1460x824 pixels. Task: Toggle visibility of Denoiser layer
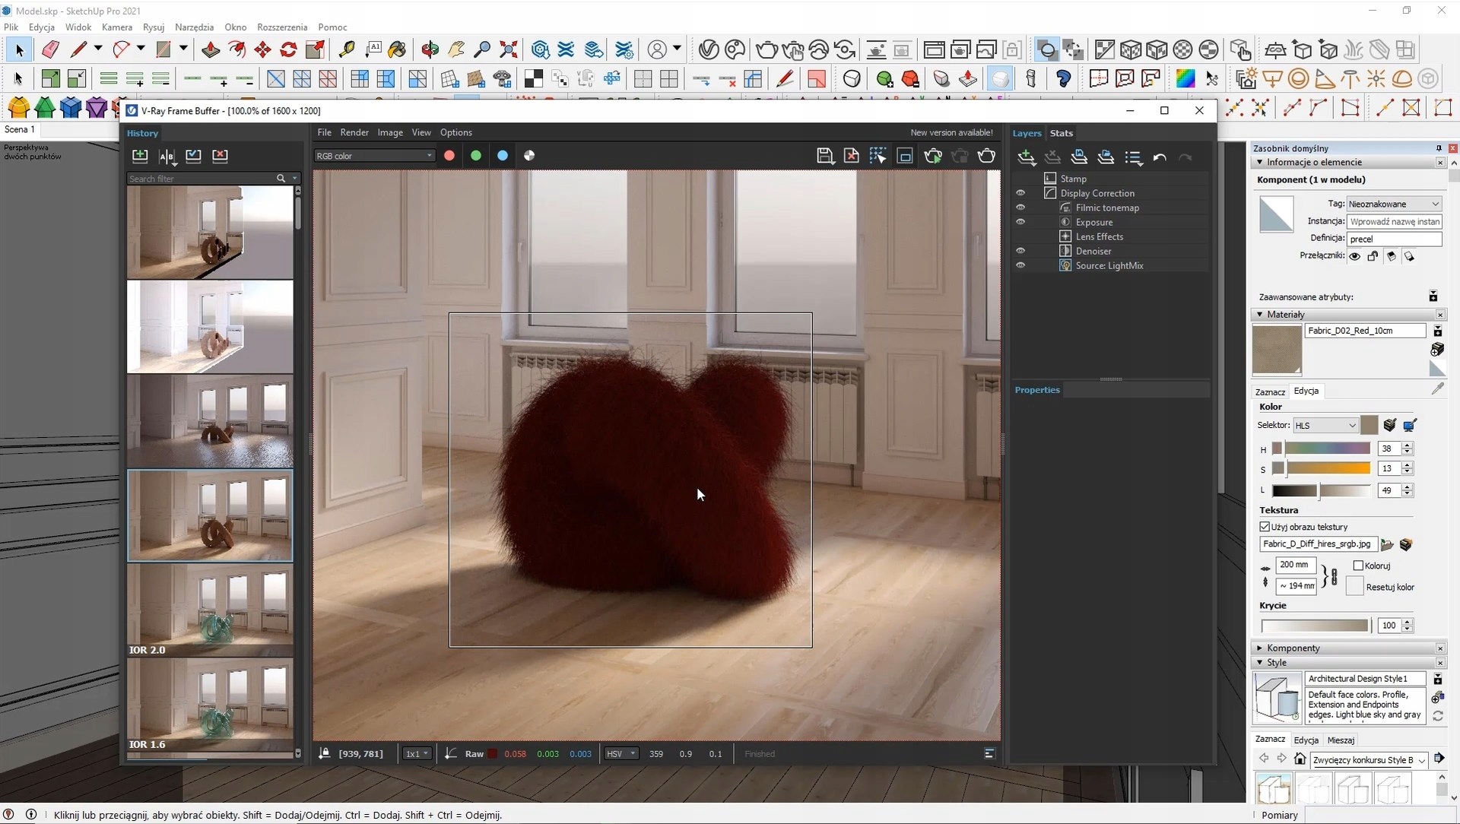1020,251
